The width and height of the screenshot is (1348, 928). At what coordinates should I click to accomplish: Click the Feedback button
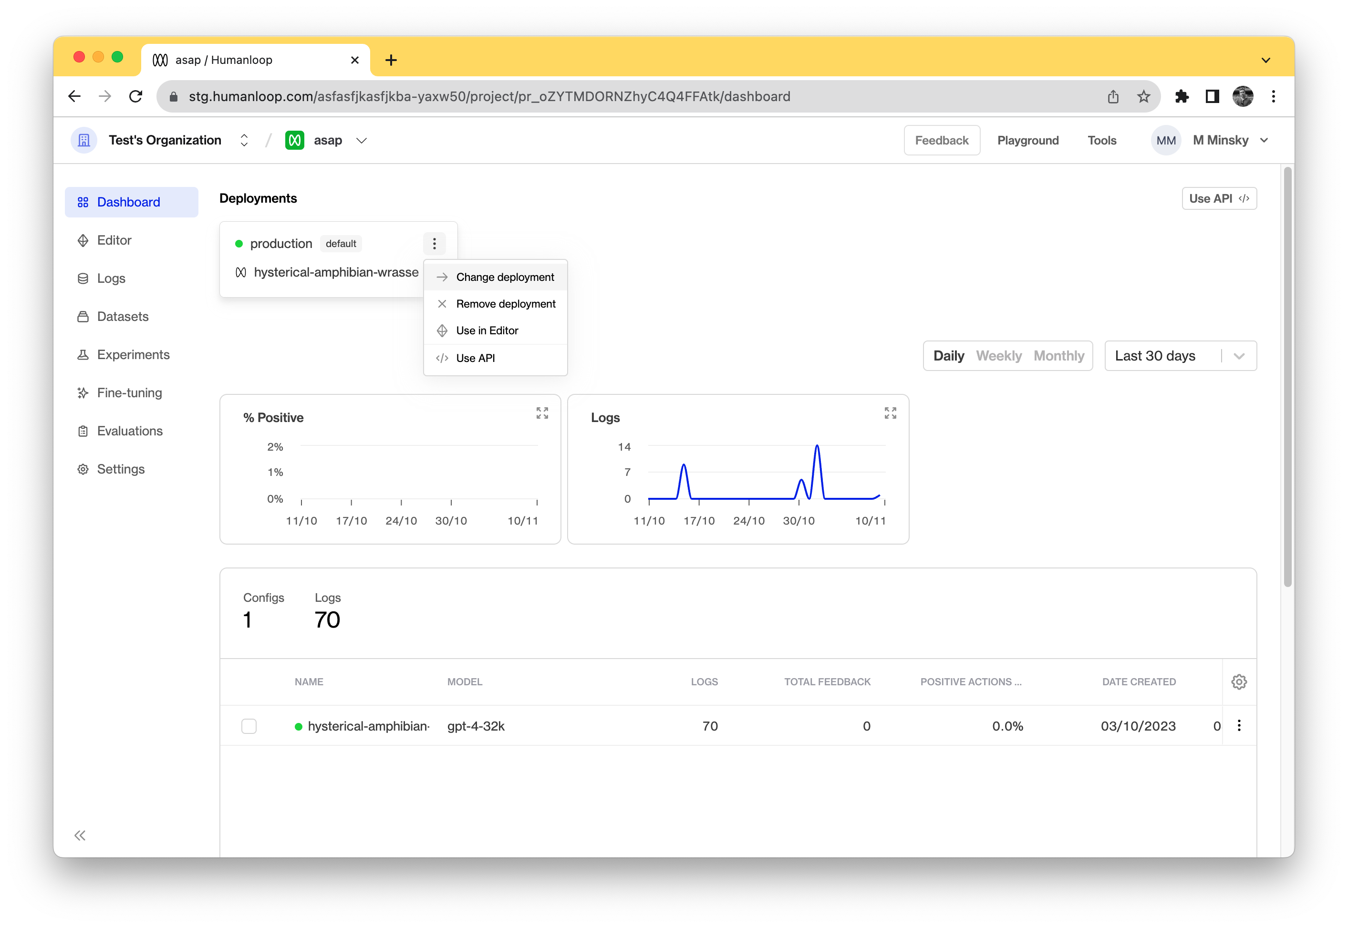[942, 140]
